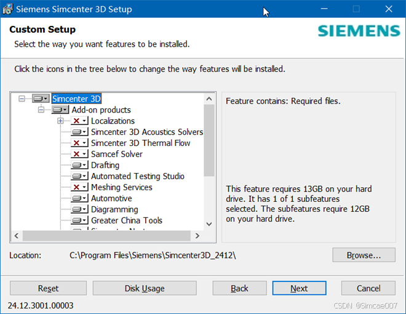Select Simcenter 3D Thermal Flow row
Screen dimensions: 406x314
click(x=141, y=143)
